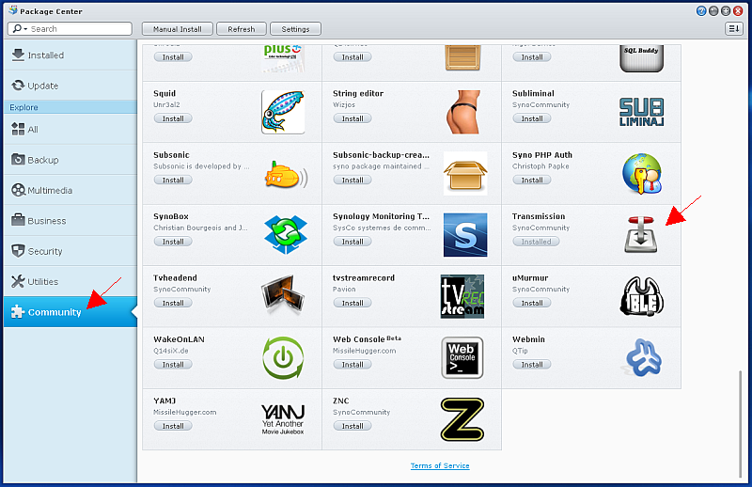The width and height of the screenshot is (752, 487).
Task: Open the search options magnifier dropdown
Action: (20, 29)
